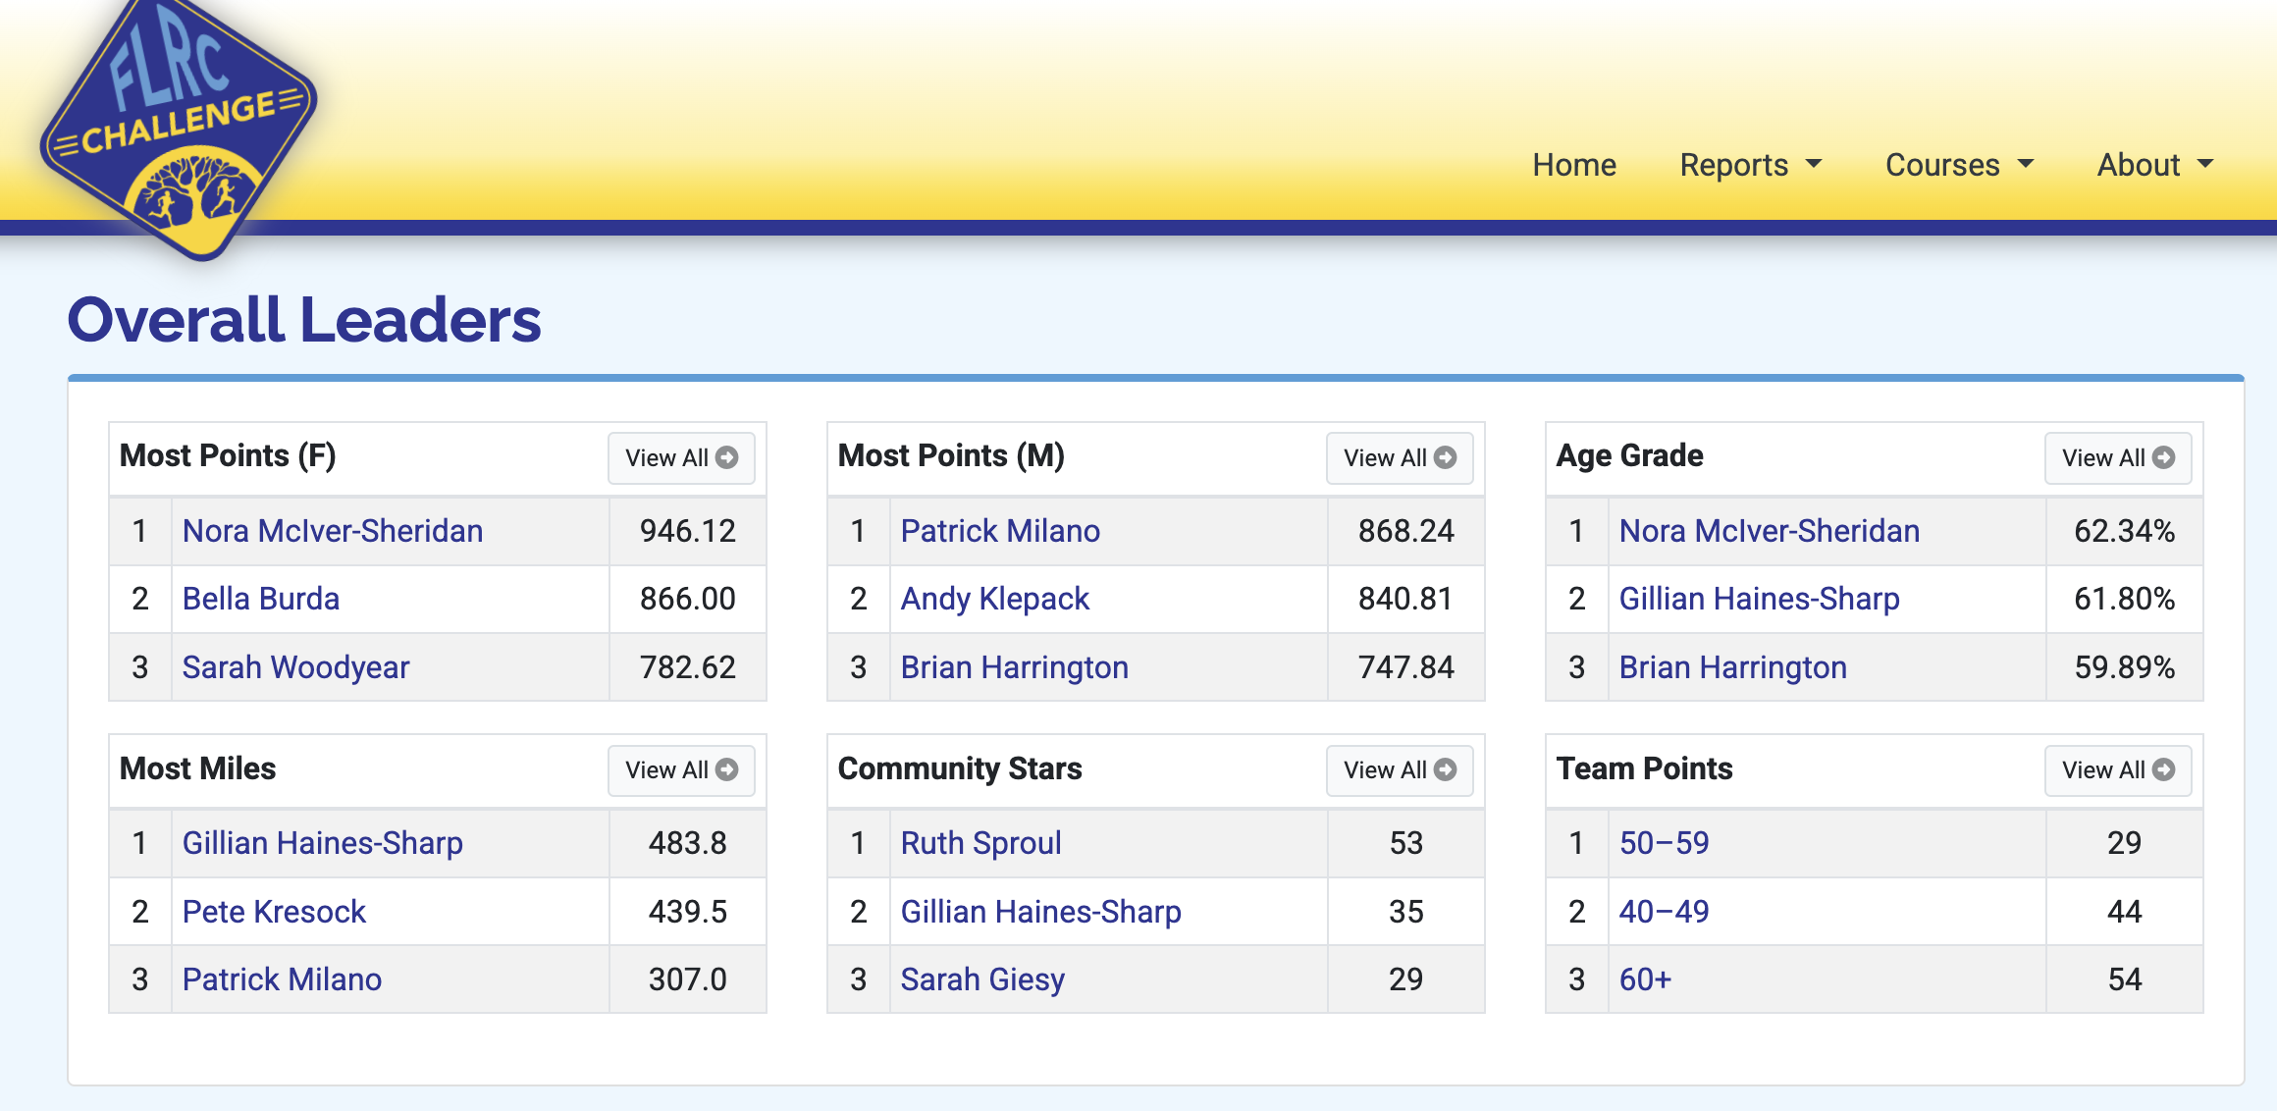Viewport: 2277px width, 1111px height.
Task: Expand the Reports dropdown menu
Action: tap(1750, 165)
